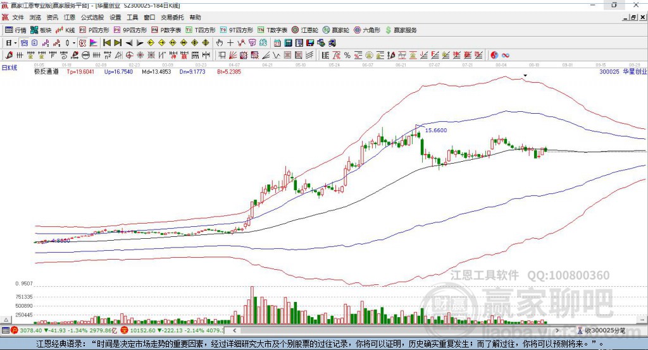Click the Dn=9.1773 value
Screen dimensions: 648x350
(x=192, y=72)
